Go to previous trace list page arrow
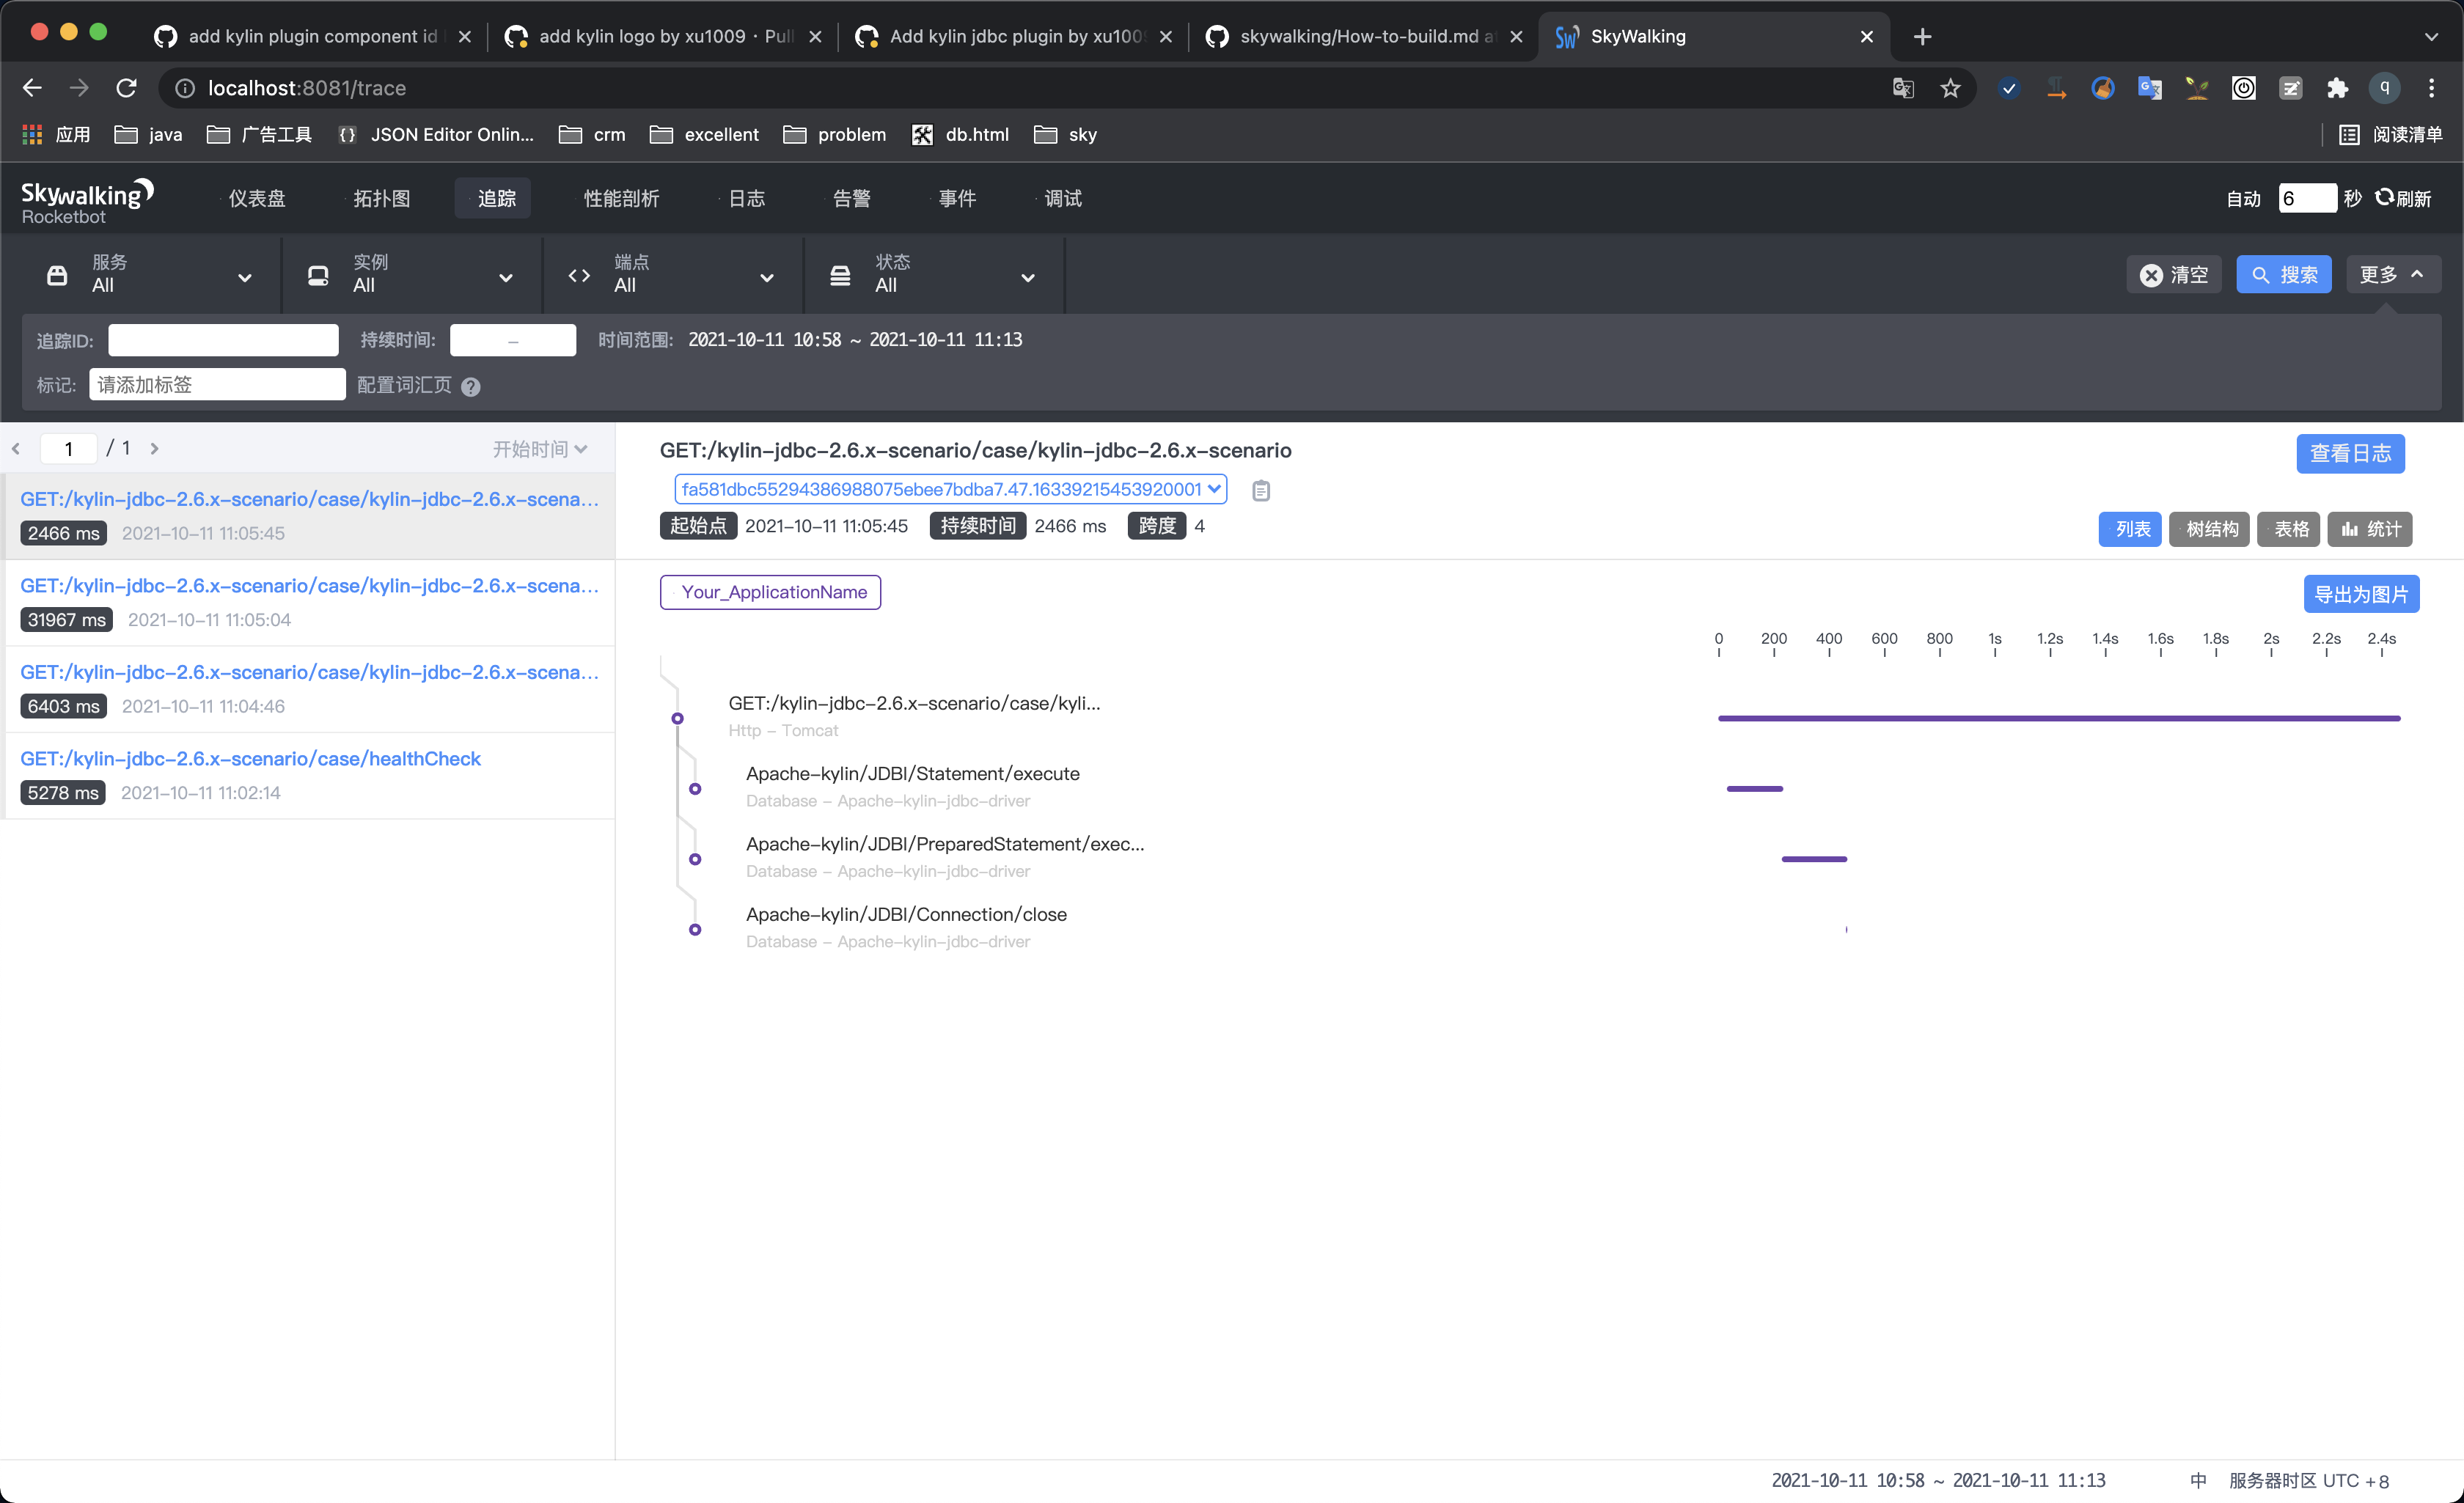 click(x=16, y=449)
